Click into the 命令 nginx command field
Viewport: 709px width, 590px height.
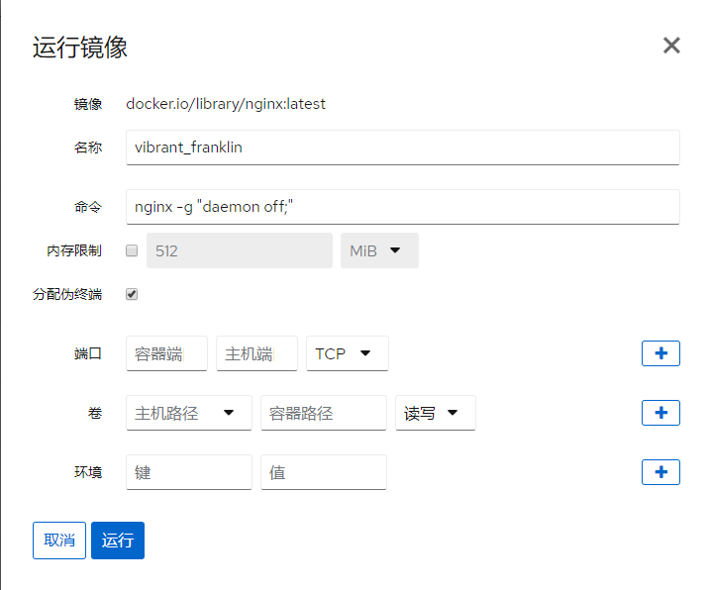coord(402,207)
